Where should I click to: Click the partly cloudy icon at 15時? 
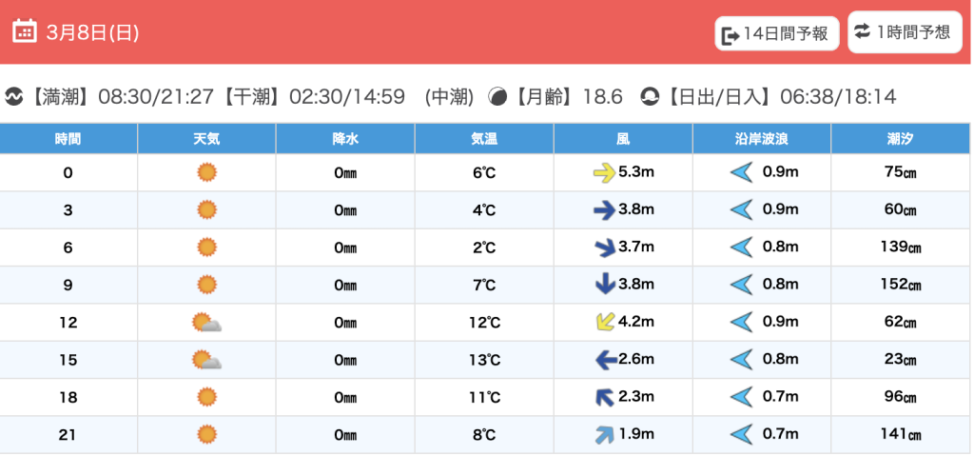(206, 360)
